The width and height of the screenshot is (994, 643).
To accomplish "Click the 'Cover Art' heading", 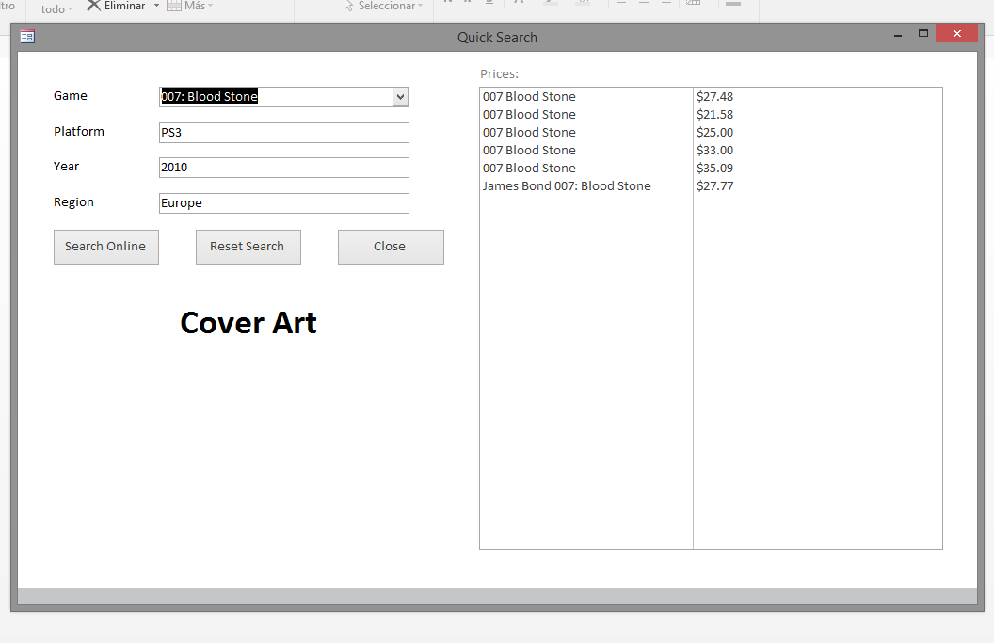I will [248, 323].
